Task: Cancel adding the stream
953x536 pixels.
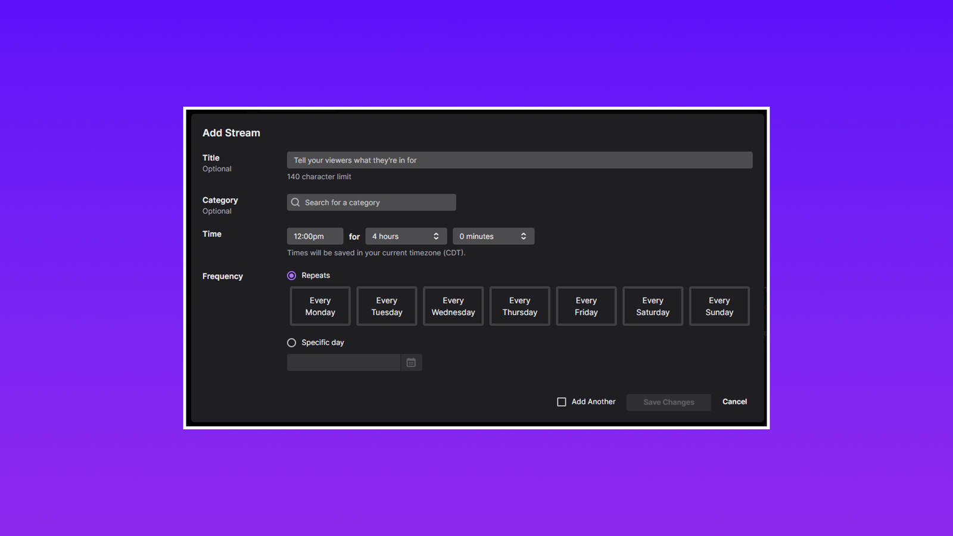Action: (x=734, y=401)
